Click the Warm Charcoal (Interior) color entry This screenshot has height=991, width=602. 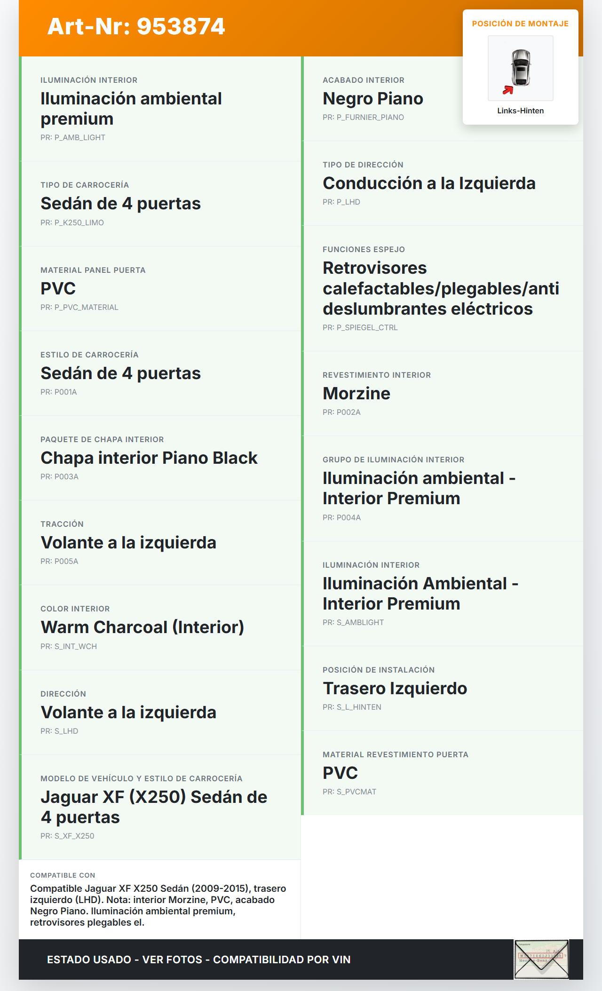coord(142,627)
